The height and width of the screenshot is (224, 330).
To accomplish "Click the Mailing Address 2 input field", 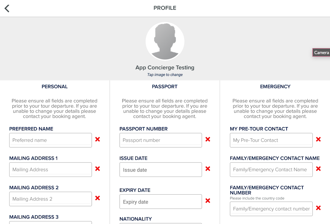I will click(x=51, y=199).
